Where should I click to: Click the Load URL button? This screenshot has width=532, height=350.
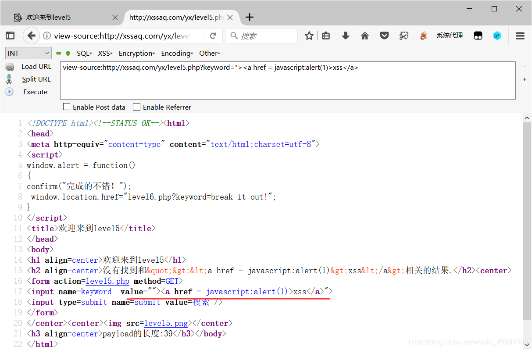coord(36,67)
